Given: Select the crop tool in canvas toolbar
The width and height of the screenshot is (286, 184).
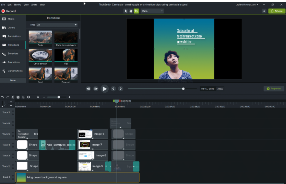Looking at the screenshot, I should point(136,11).
